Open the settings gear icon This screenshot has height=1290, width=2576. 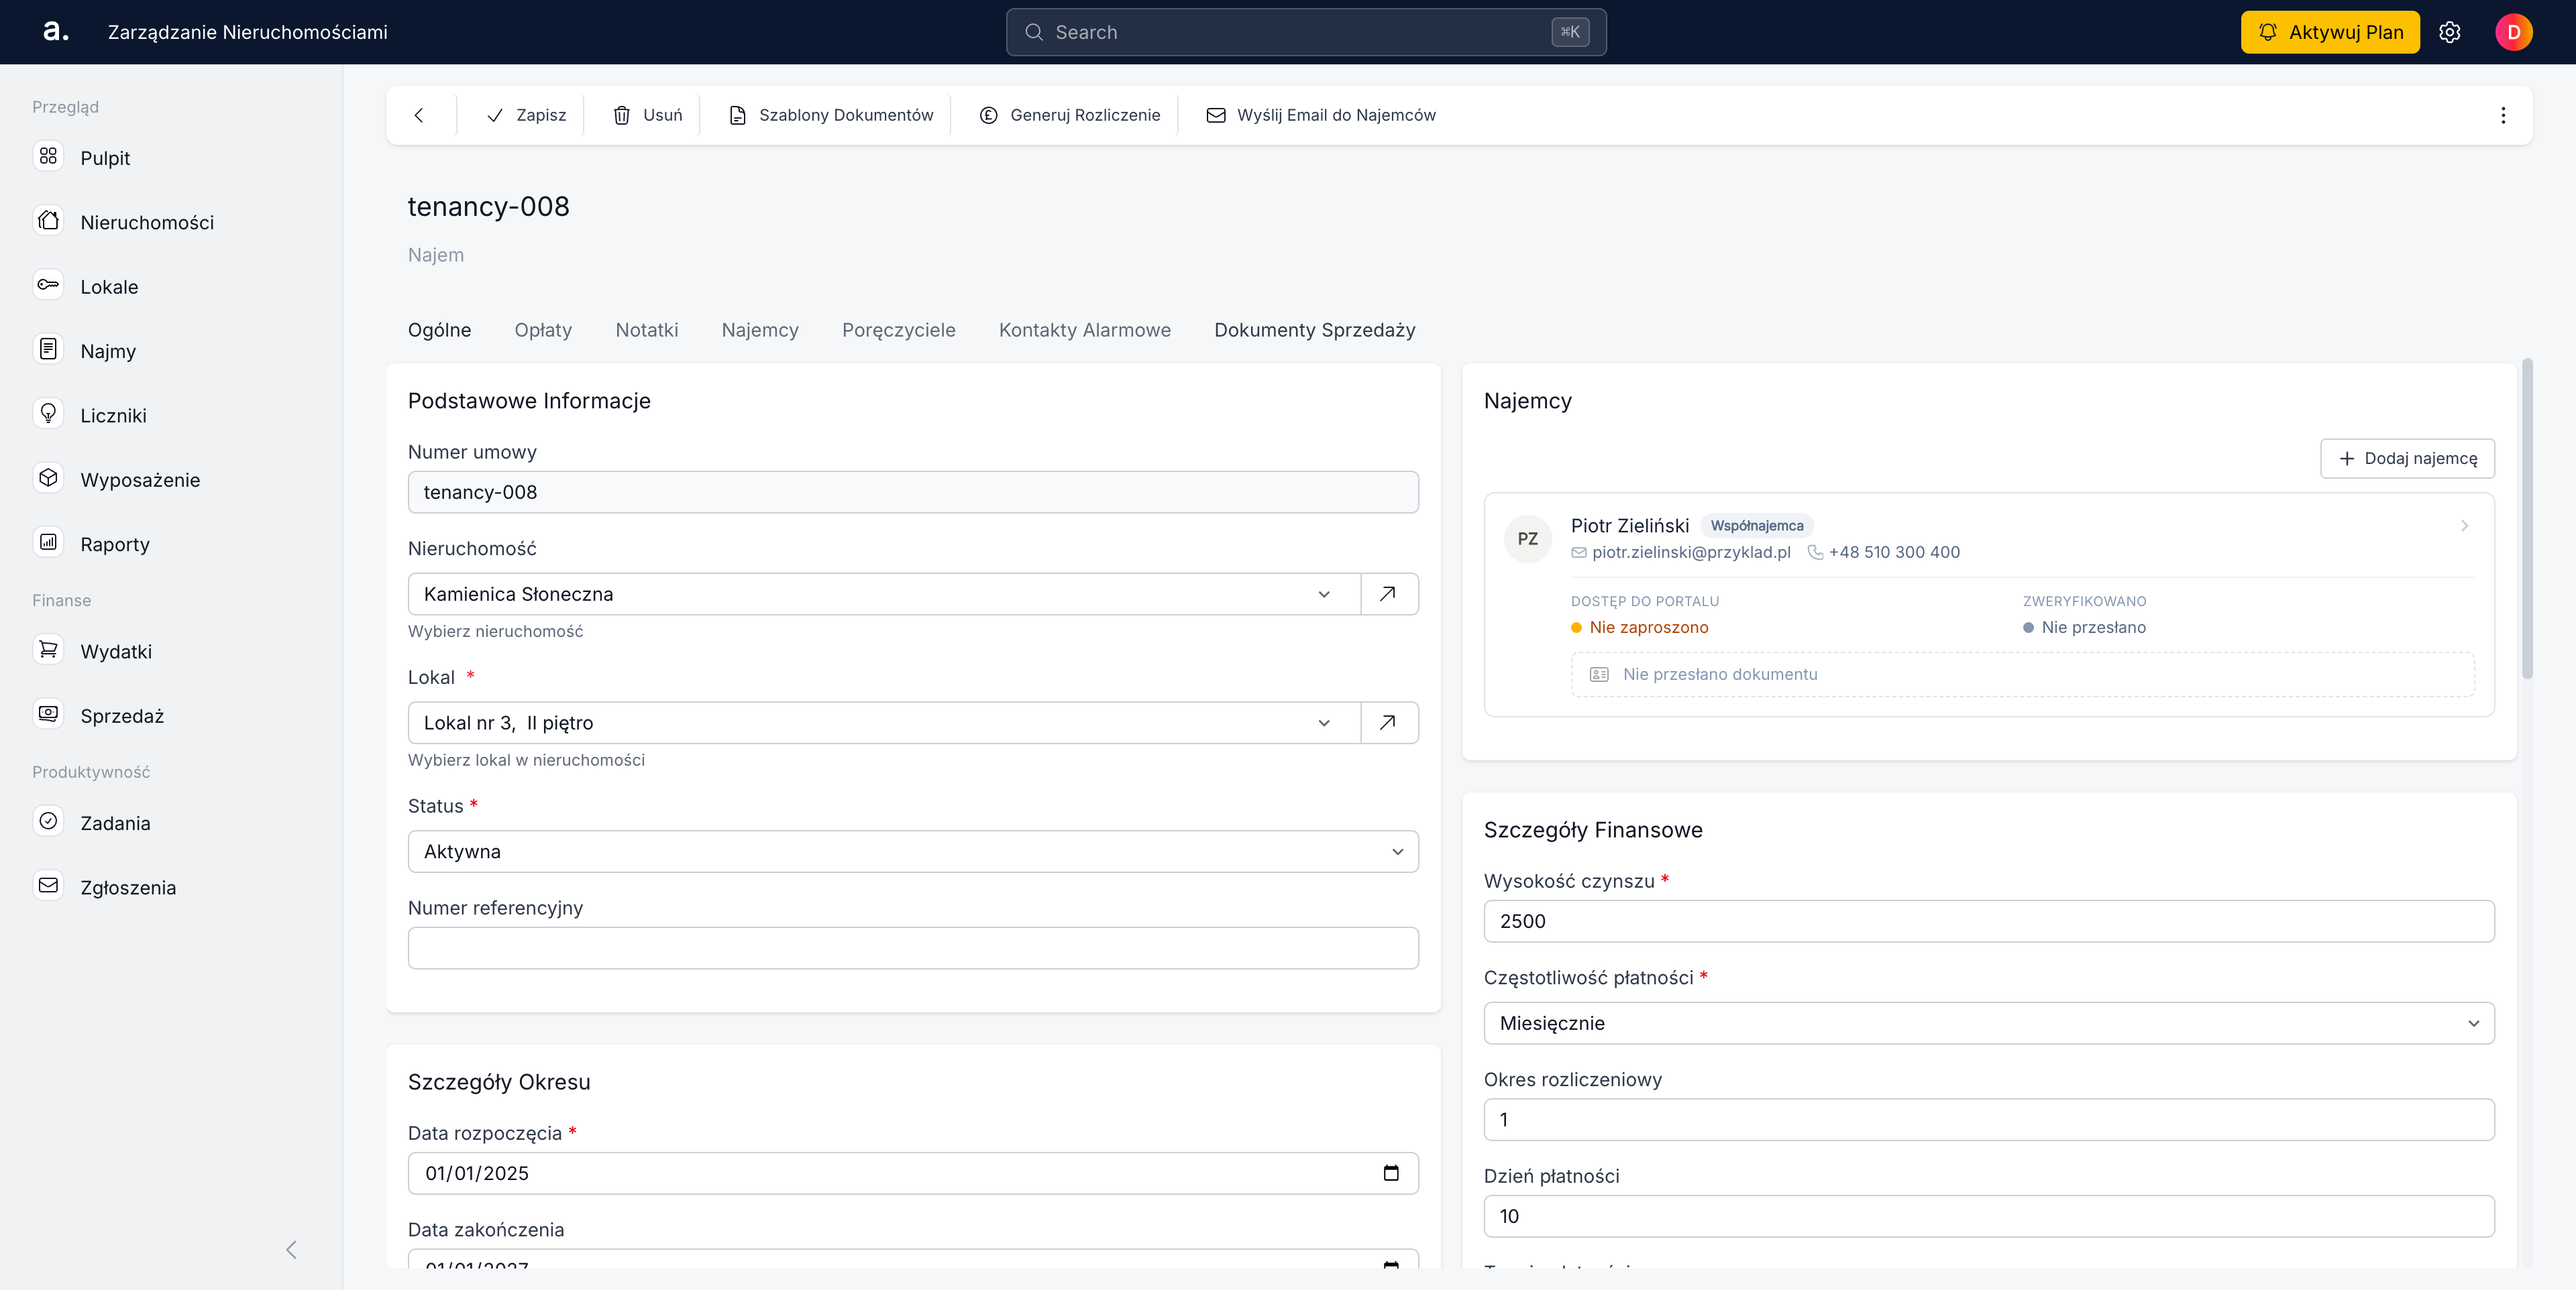tap(2449, 32)
